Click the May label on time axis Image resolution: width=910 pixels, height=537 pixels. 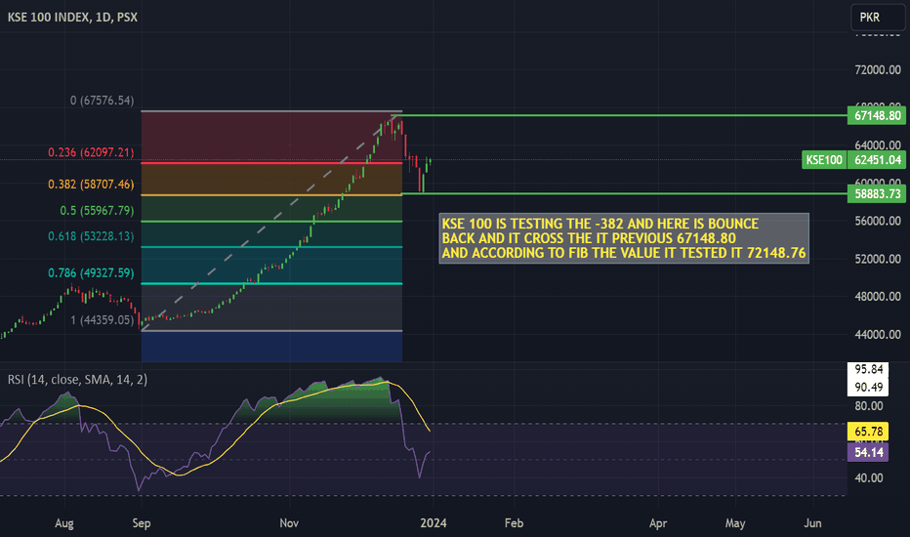(735, 523)
